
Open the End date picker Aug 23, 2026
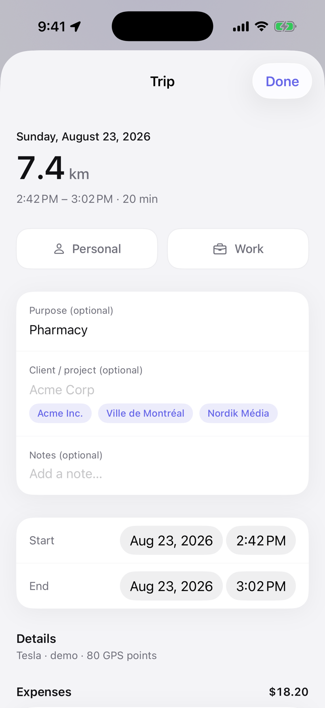pos(171,586)
